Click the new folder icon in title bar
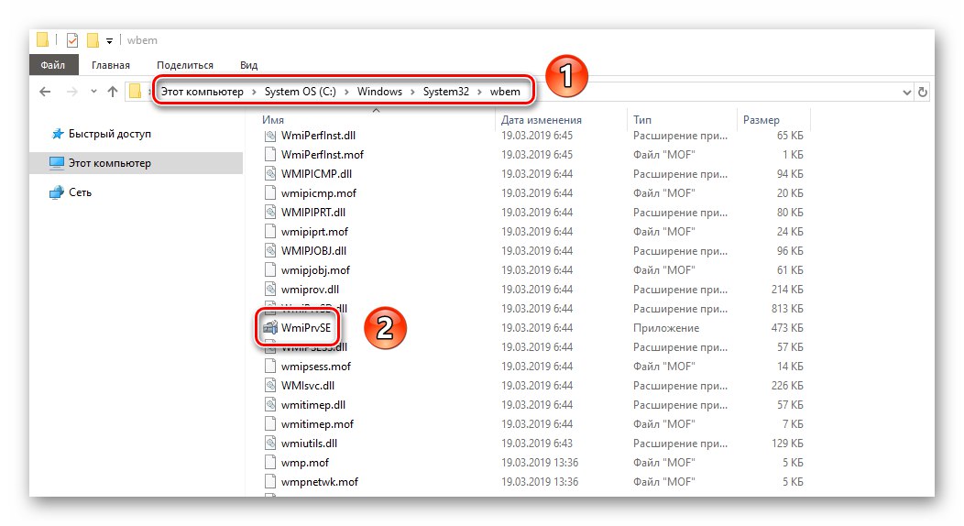 [93, 40]
